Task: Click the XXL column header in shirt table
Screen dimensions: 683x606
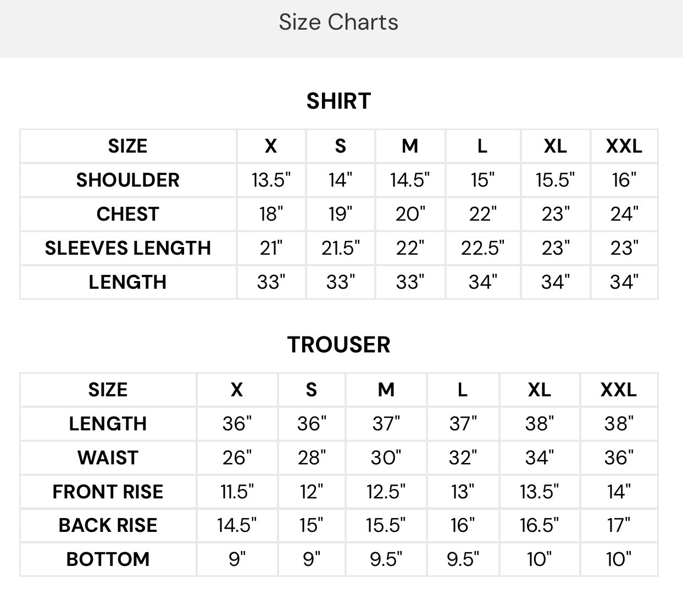Action: [624, 146]
